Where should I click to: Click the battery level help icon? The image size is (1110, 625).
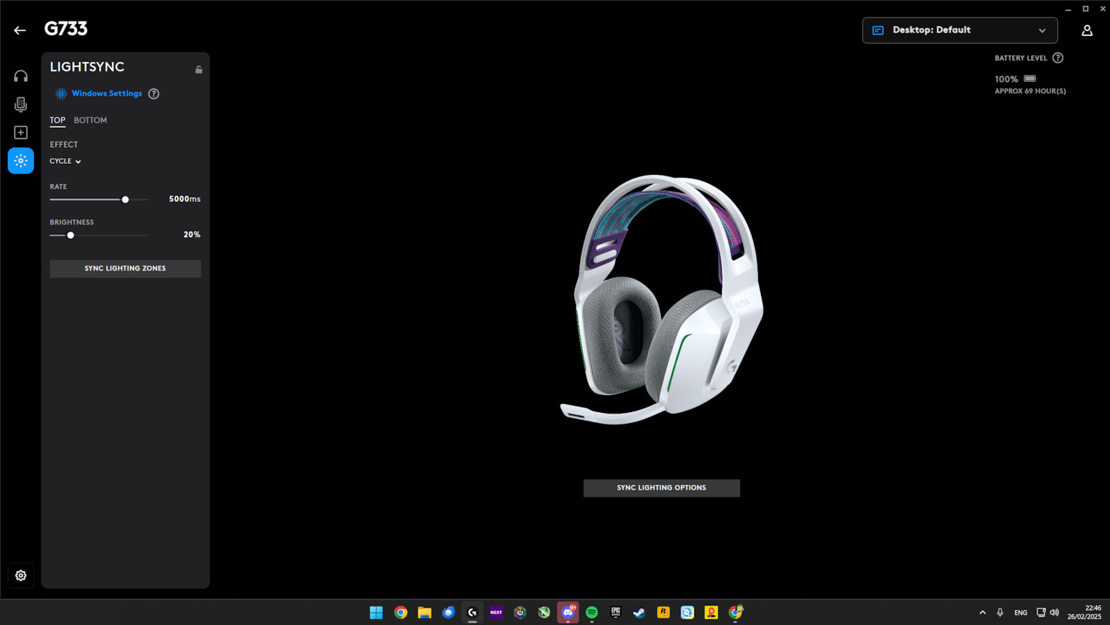pyautogui.click(x=1057, y=58)
